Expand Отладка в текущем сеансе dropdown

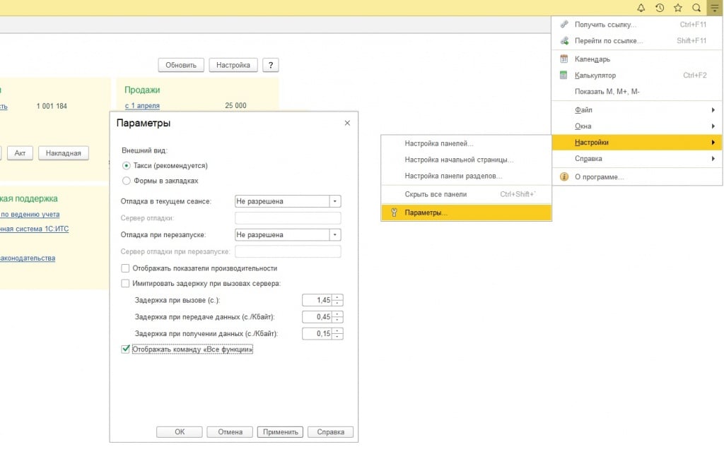tap(335, 201)
